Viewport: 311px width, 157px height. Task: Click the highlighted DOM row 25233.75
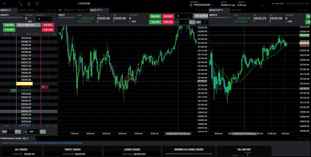pos(29,111)
